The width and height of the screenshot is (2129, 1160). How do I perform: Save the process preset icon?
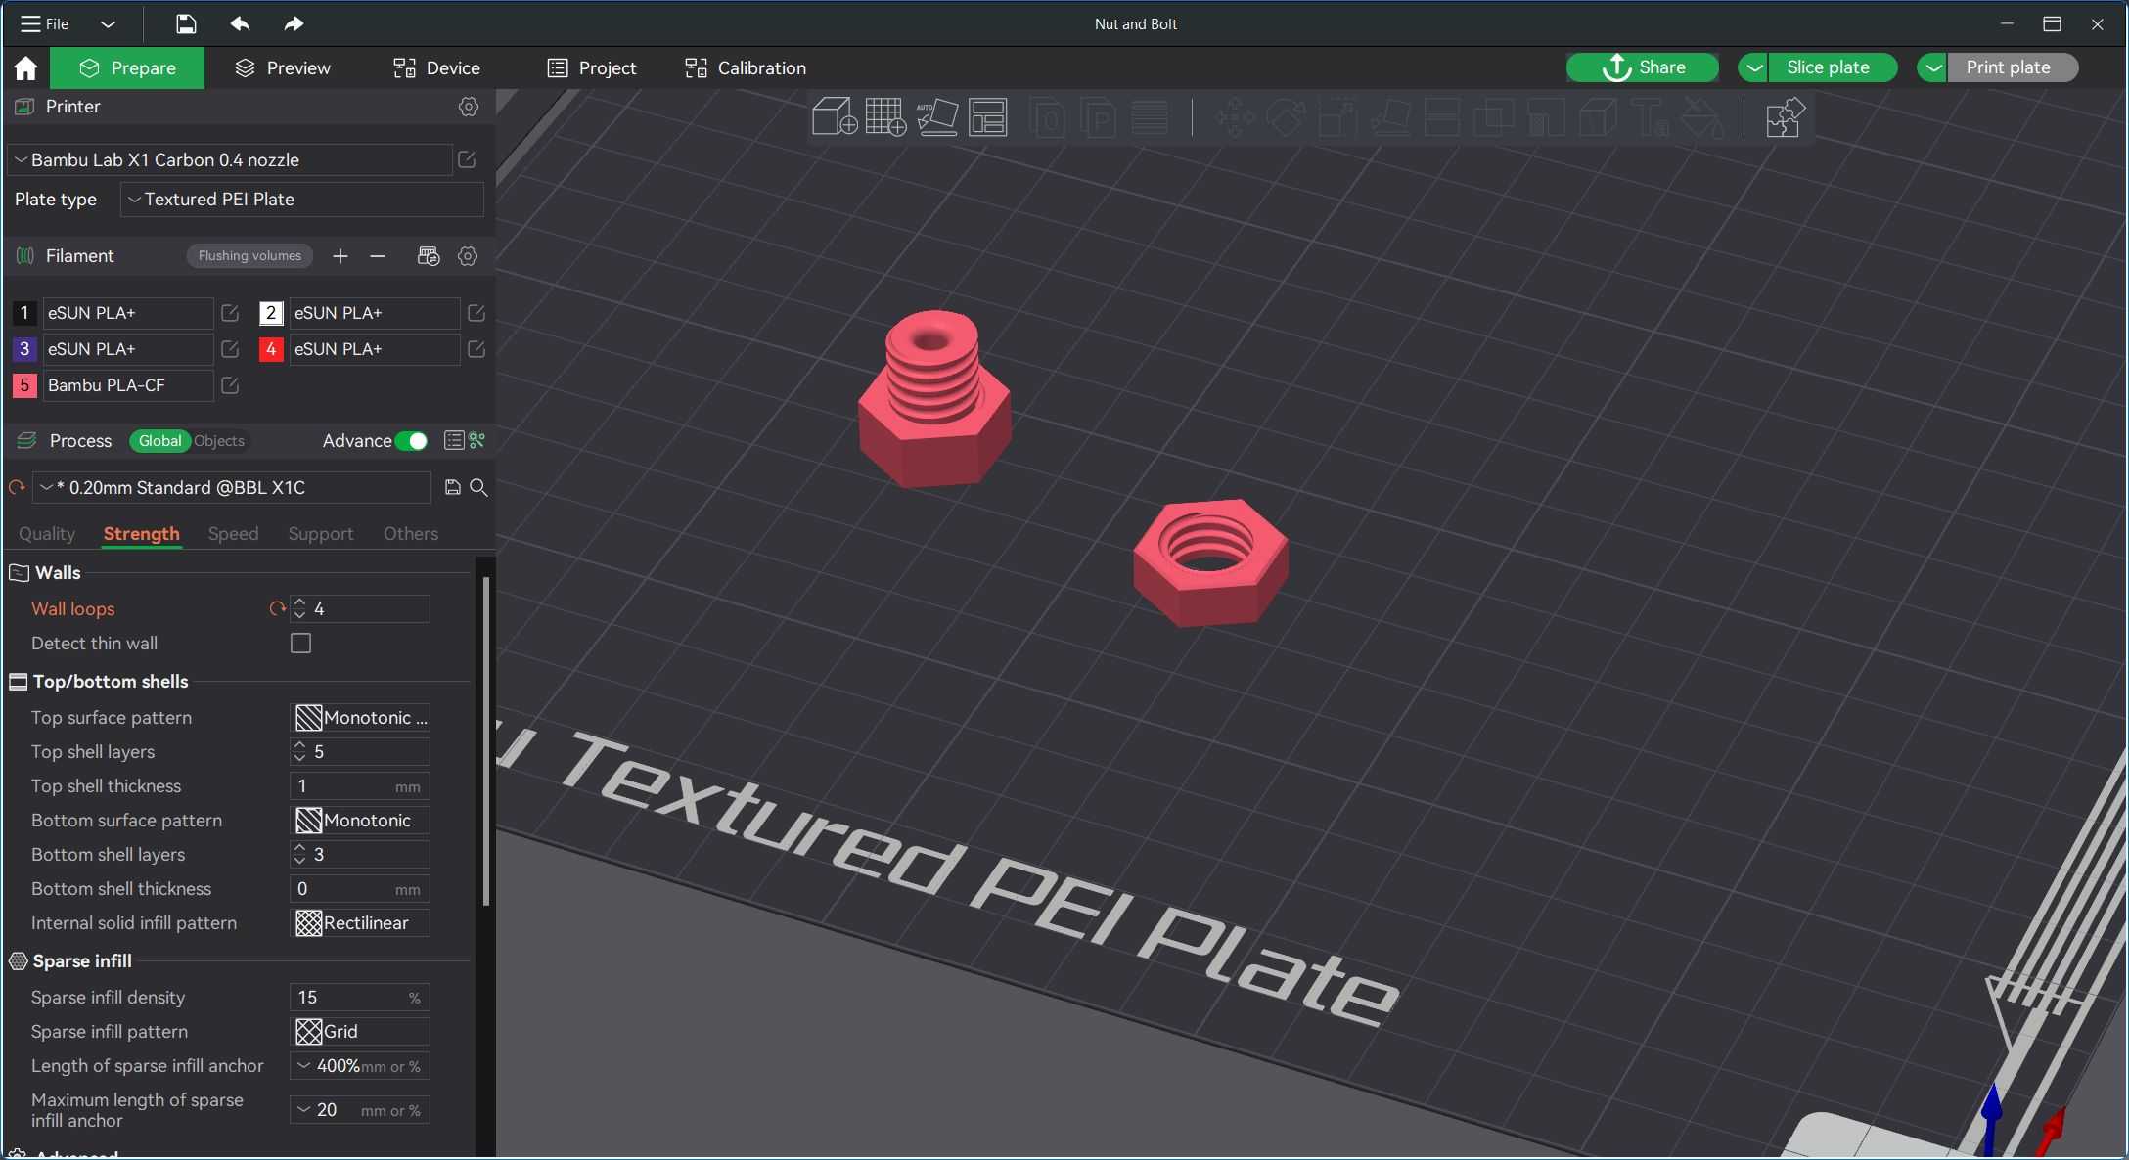453,487
